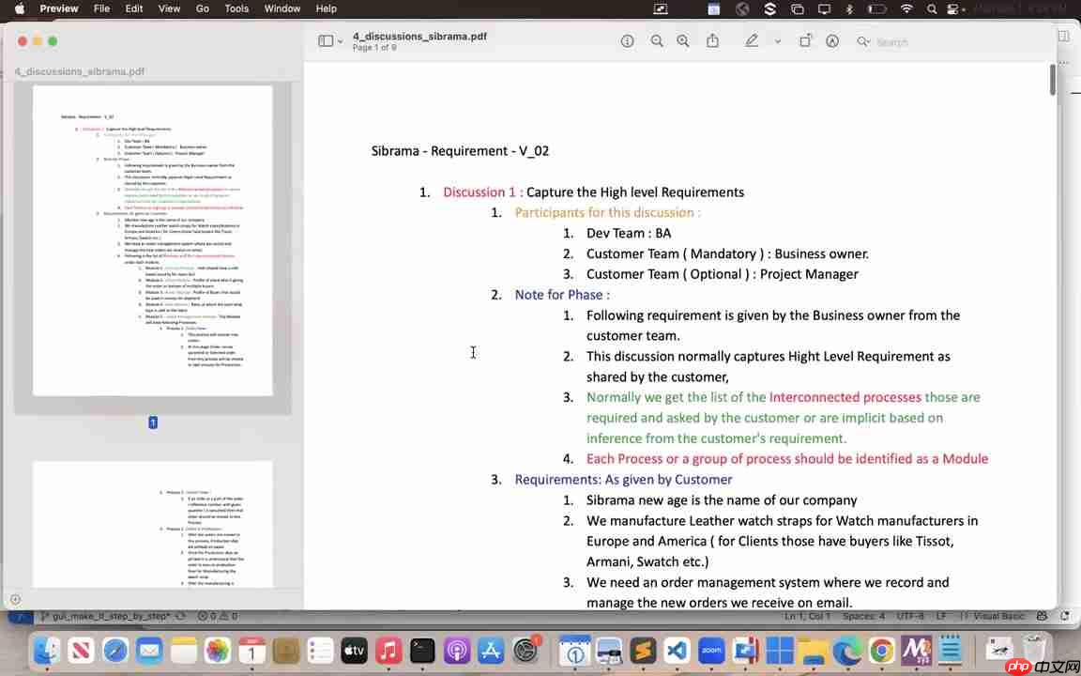Open Control Center icon in menu bar

pyautogui.click(x=954, y=9)
